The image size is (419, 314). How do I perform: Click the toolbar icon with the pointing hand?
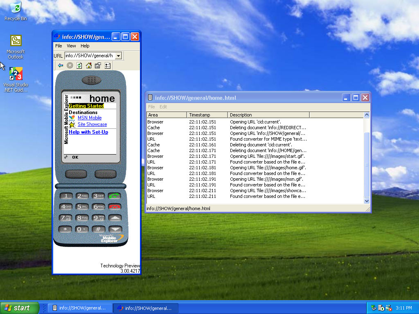[98, 65]
